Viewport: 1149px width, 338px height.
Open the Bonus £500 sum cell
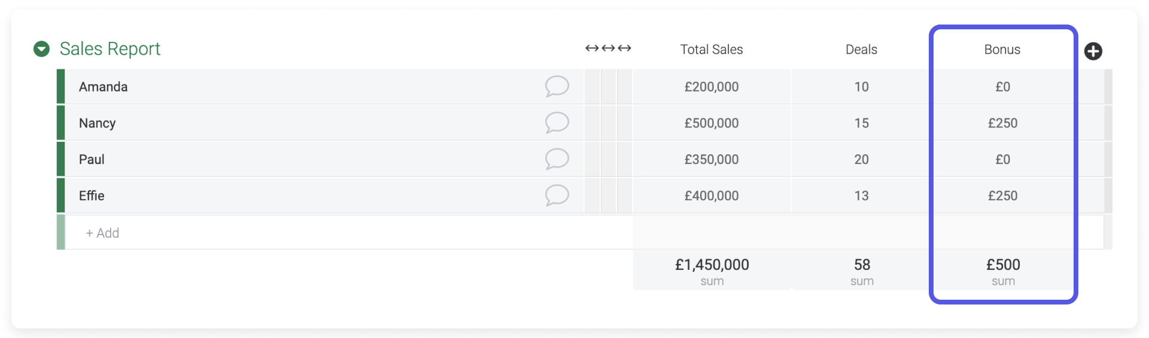(x=1004, y=270)
